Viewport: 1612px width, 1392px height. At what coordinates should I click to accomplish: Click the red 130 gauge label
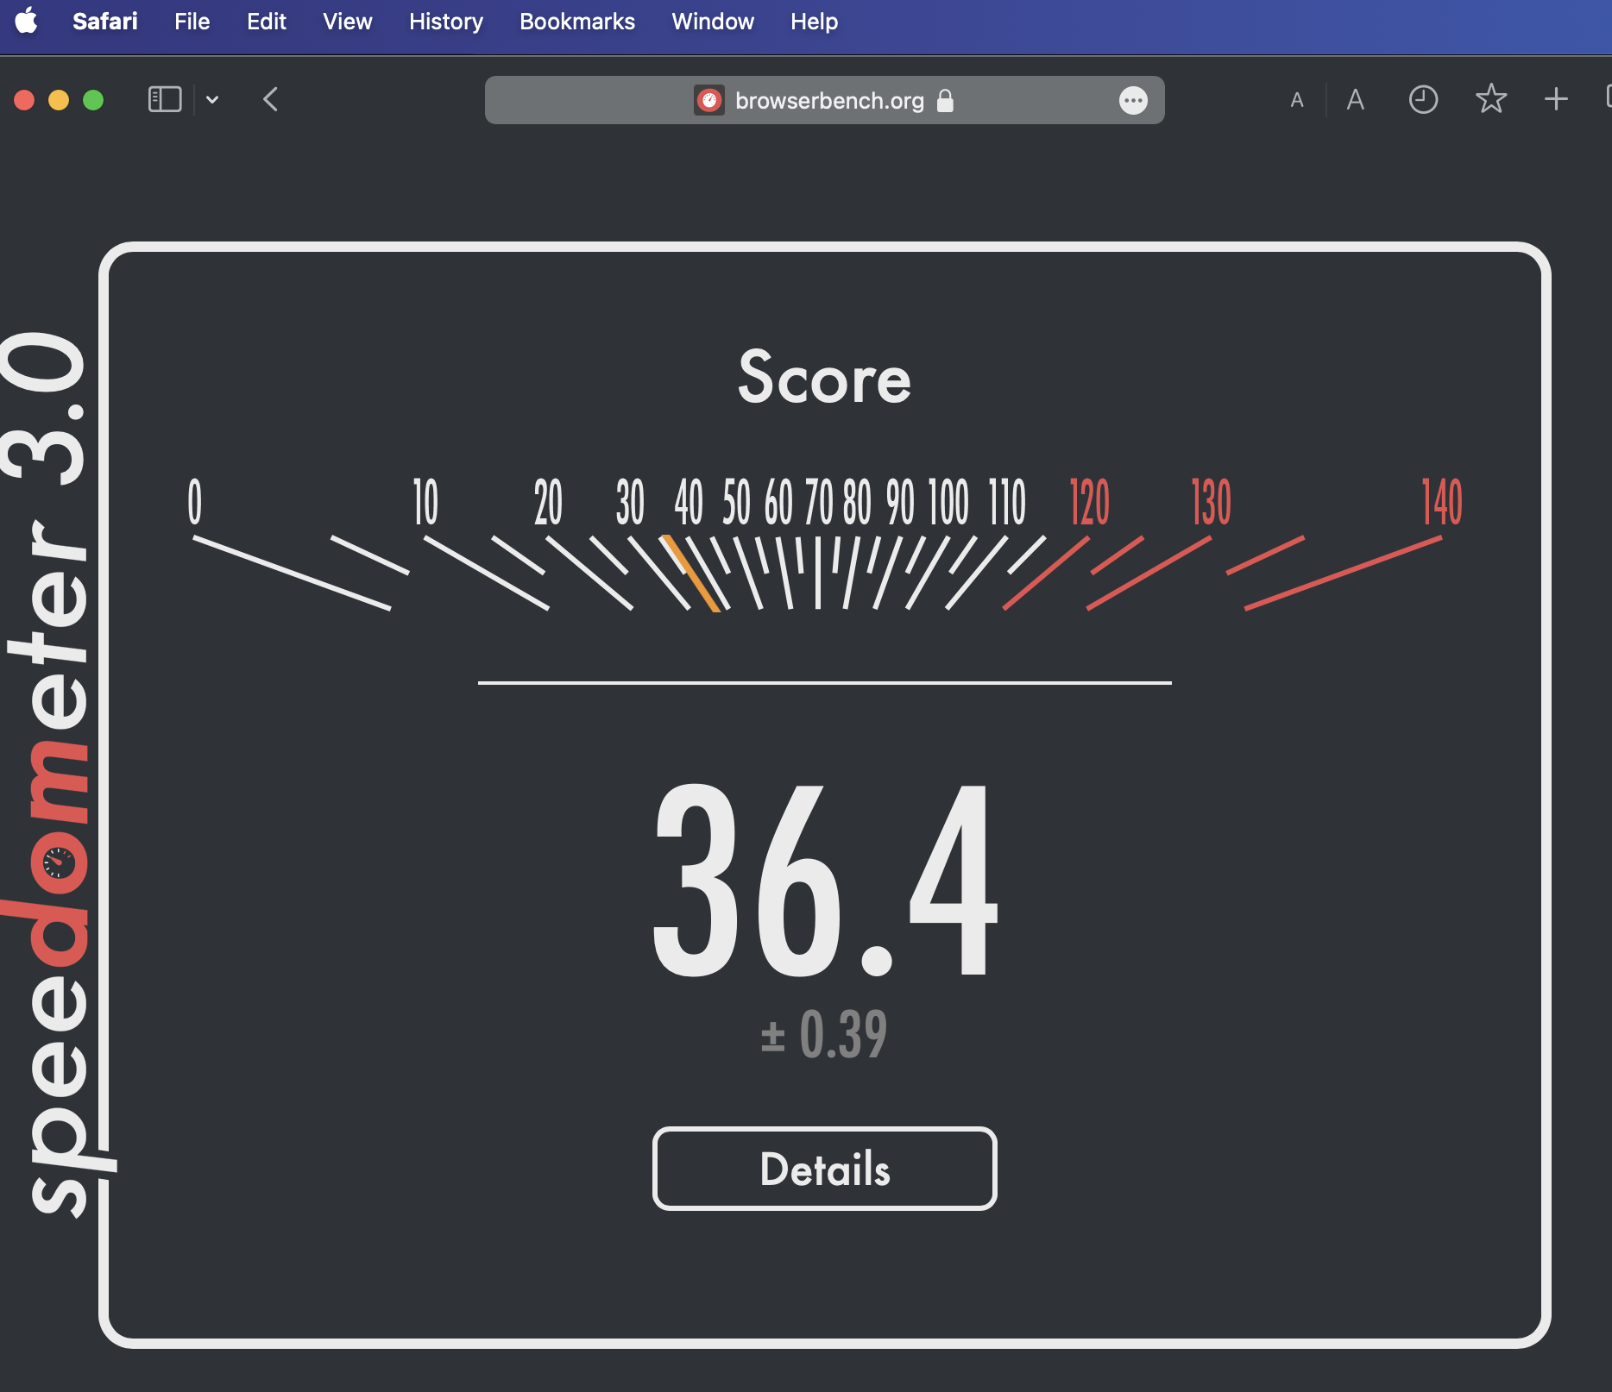[1211, 502]
